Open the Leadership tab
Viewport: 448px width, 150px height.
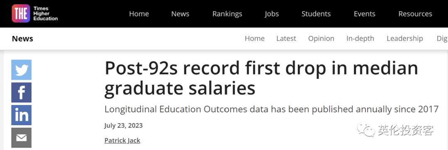[405, 39]
